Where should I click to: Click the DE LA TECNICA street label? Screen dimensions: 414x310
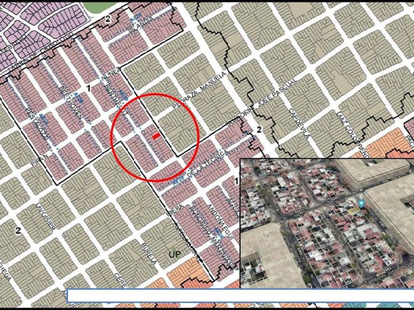(x=207, y=165)
